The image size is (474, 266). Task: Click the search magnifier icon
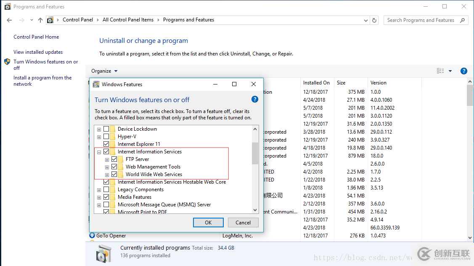462,20
